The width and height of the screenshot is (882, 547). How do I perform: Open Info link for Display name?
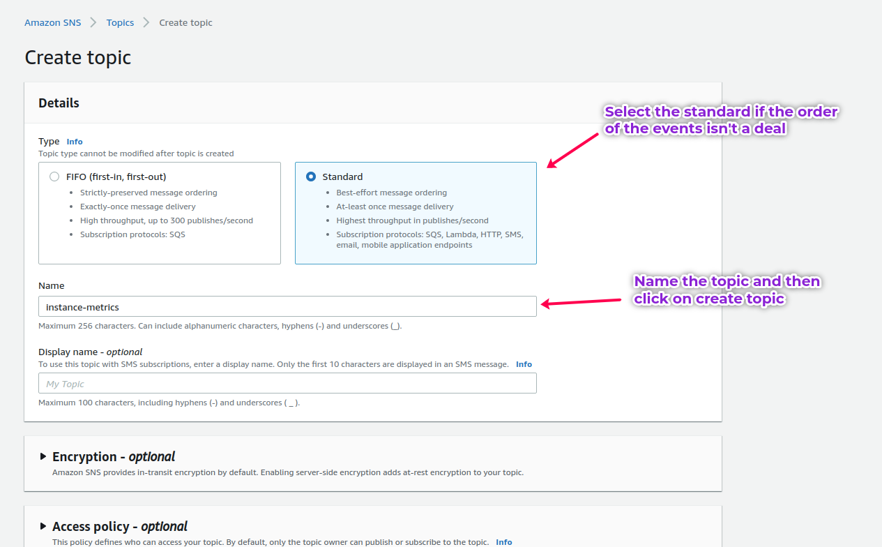(x=524, y=364)
